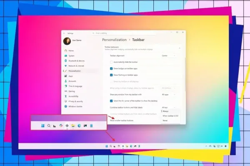Check Automatically hide the taskbar
Viewport: 250px width, 166px height.
pyautogui.click(x=111, y=62)
